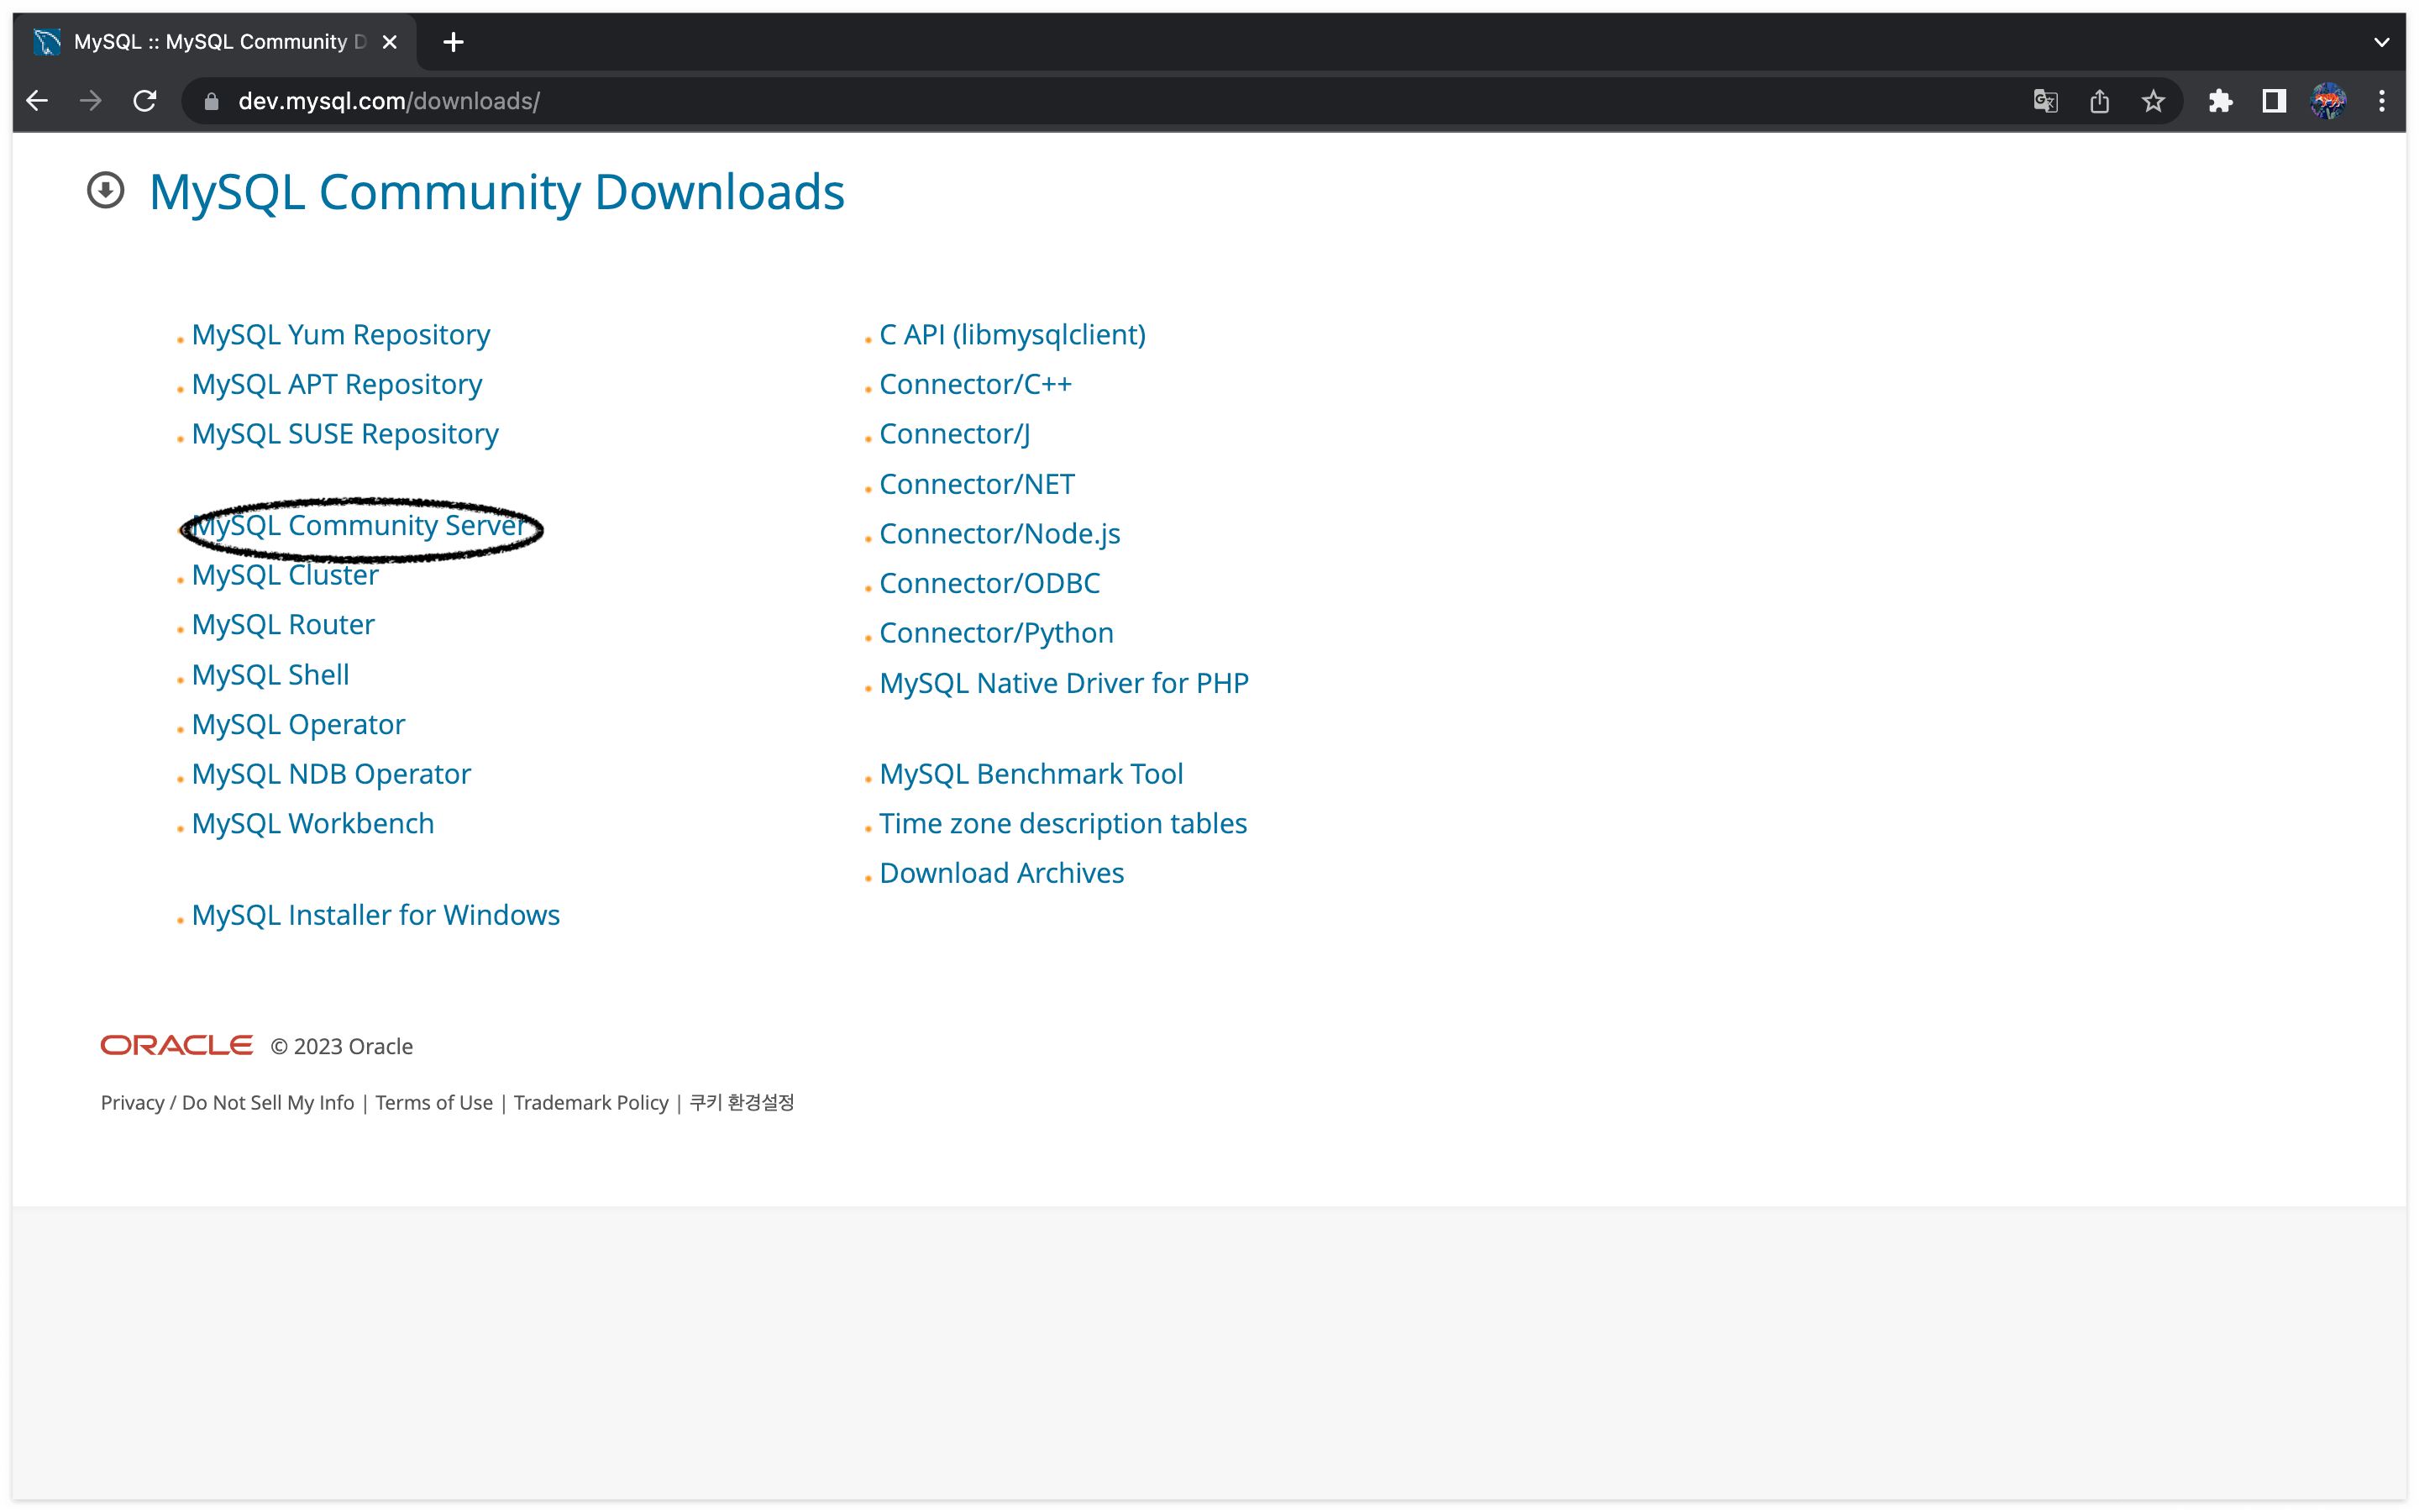Open a new tab with the plus button
This screenshot has width=2419, height=1512.
[x=453, y=42]
